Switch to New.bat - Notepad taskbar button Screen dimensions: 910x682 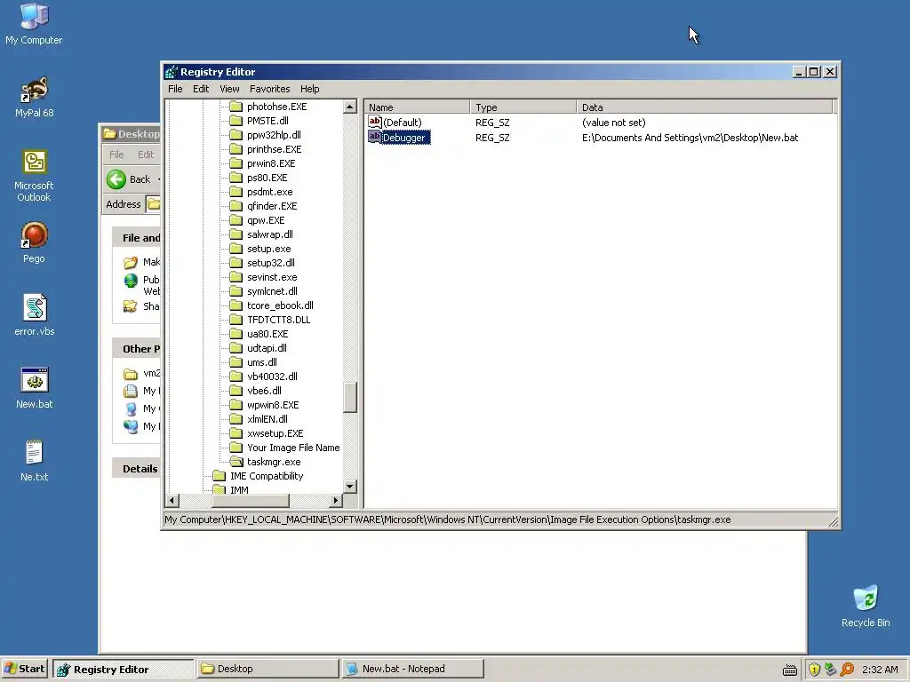click(x=412, y=669)
